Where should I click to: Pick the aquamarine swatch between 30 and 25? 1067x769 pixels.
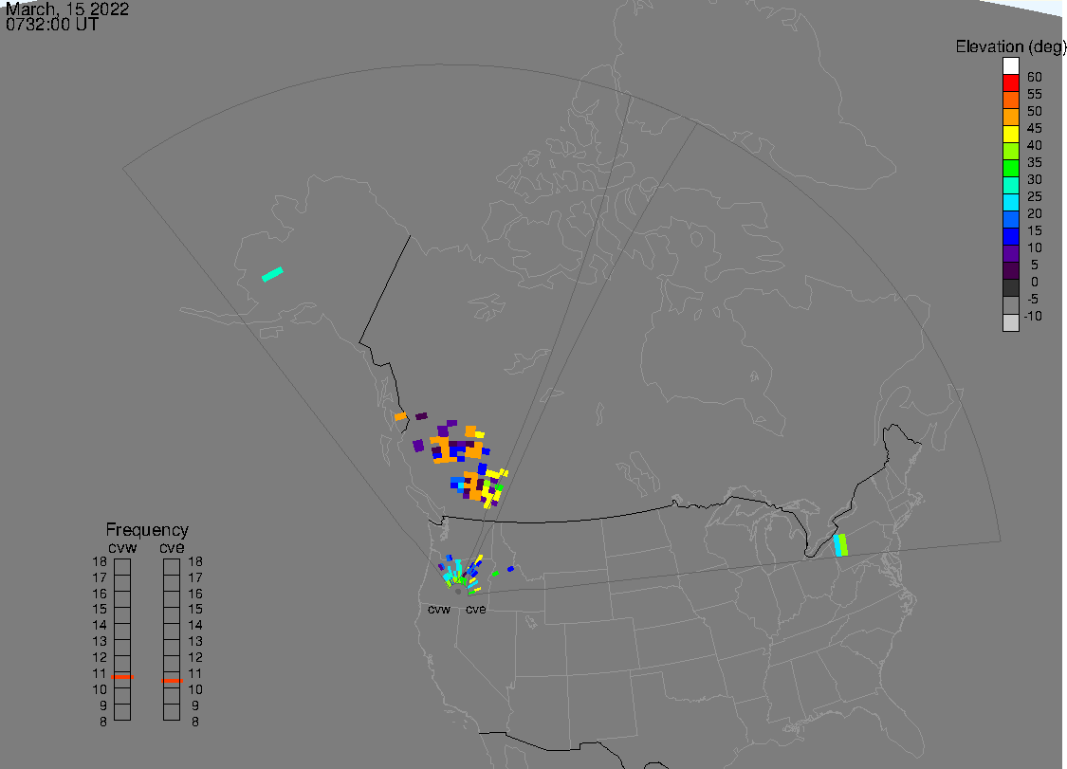click(x=1010, y=185)
